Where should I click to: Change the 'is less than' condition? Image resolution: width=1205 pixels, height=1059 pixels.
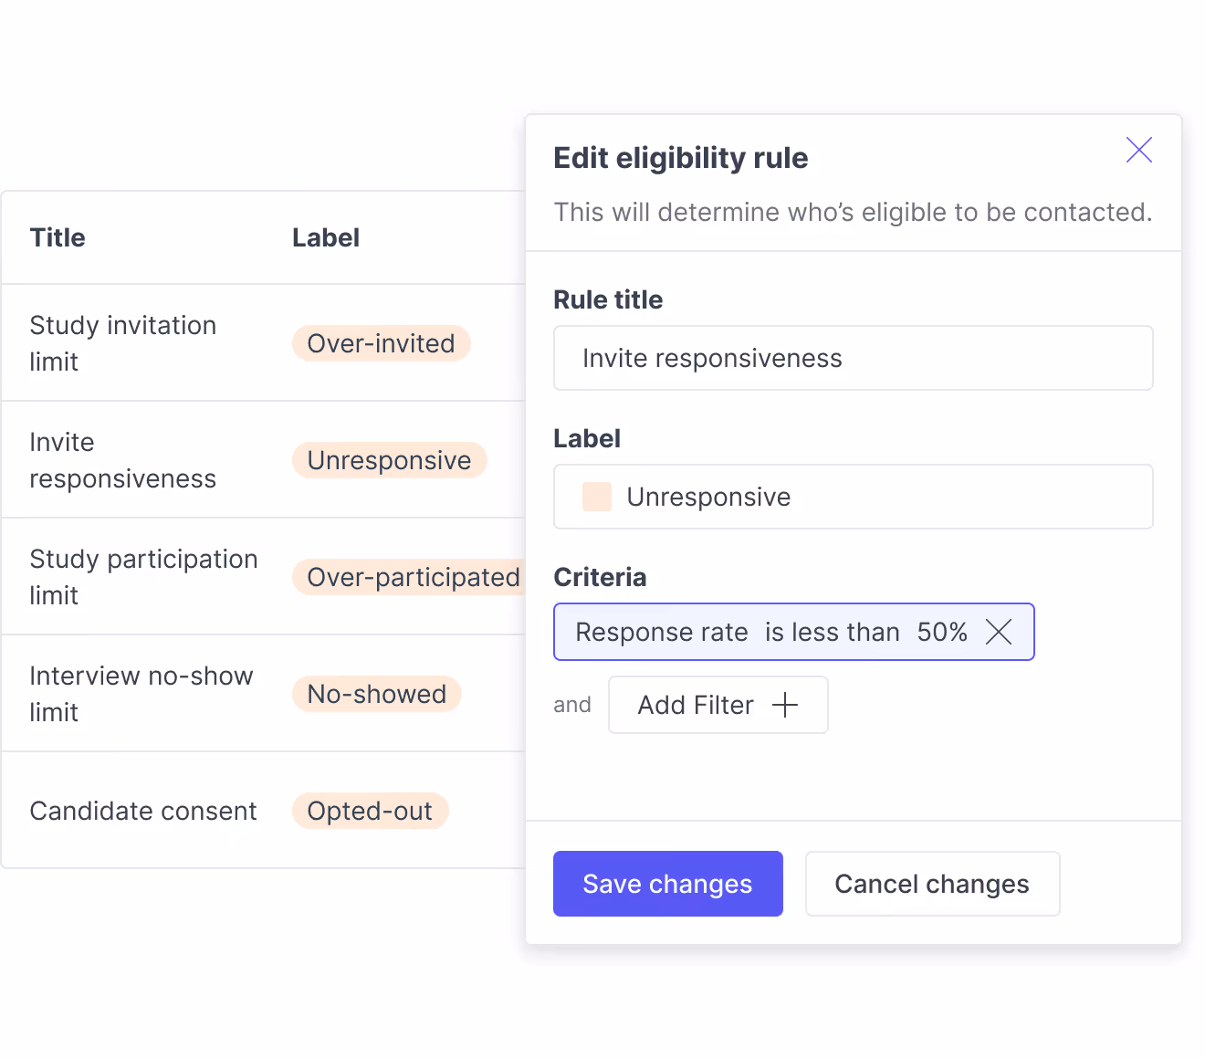coord(832,632)
